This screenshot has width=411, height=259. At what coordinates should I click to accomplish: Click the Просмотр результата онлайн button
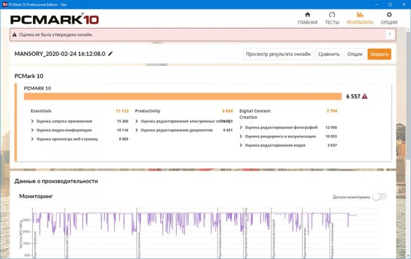tap(278, 54)
